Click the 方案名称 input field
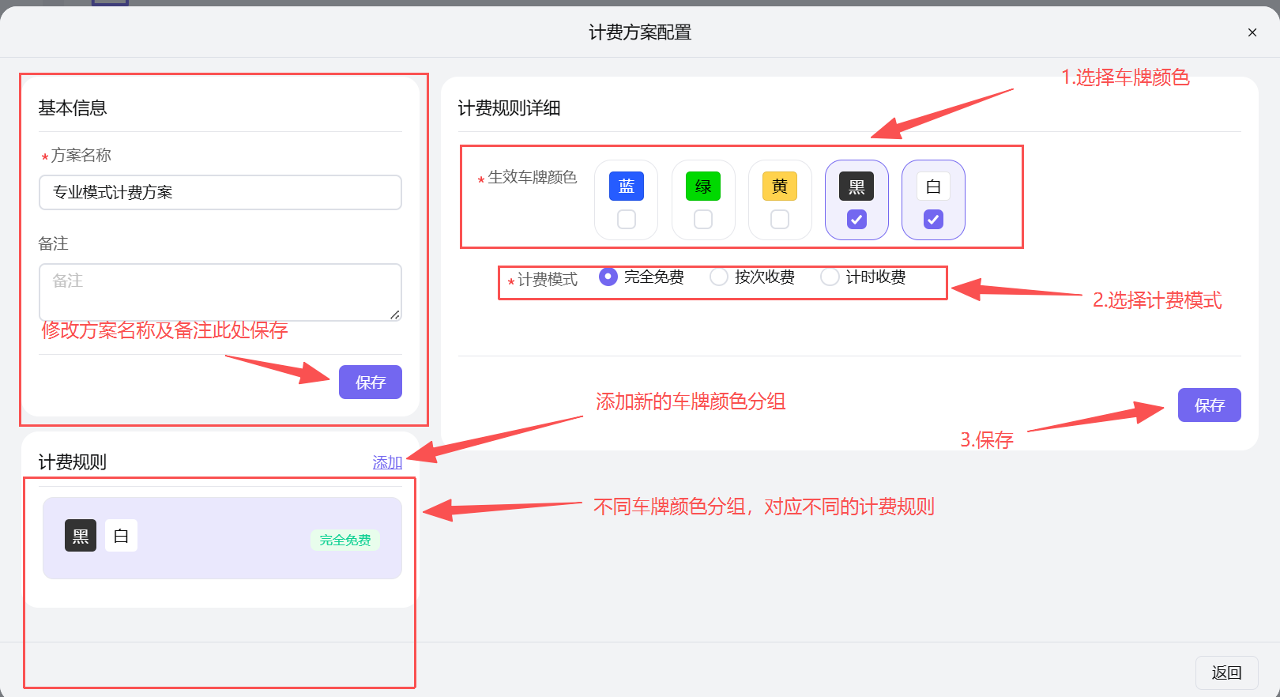Viewport: 1280px width, 697px height. click(220, 192)
